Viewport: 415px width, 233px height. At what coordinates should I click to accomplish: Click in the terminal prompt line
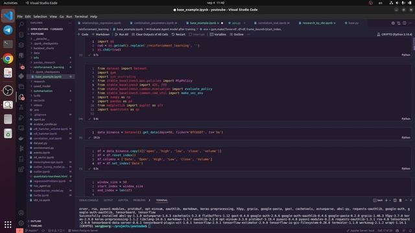115,226
